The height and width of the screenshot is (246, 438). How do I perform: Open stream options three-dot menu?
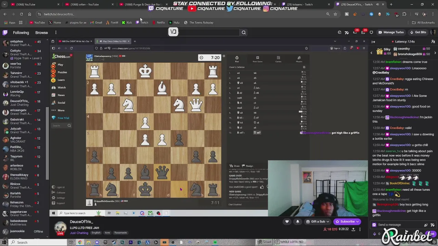(x=360, y=229)
